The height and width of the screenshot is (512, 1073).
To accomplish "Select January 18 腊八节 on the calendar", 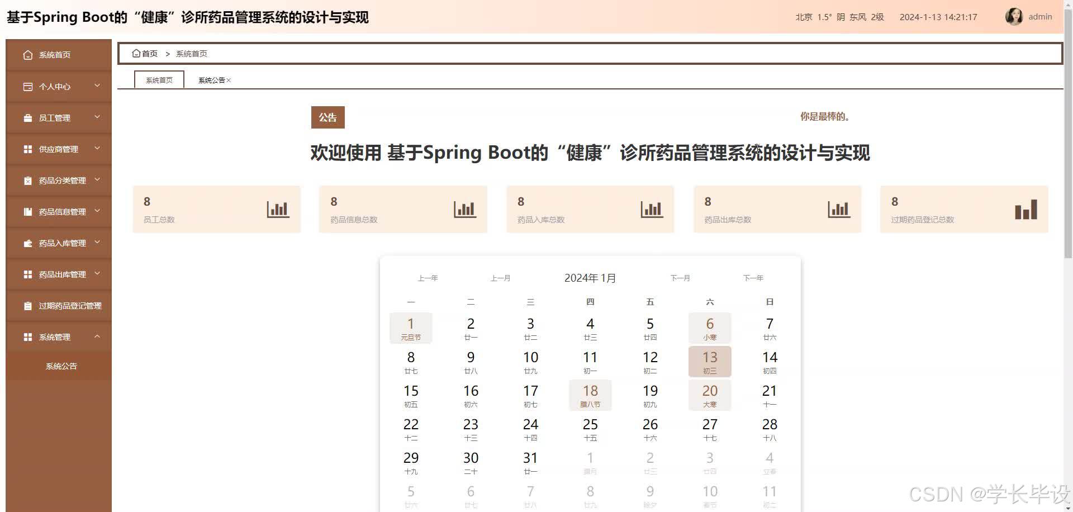I will tap(590, 395).
